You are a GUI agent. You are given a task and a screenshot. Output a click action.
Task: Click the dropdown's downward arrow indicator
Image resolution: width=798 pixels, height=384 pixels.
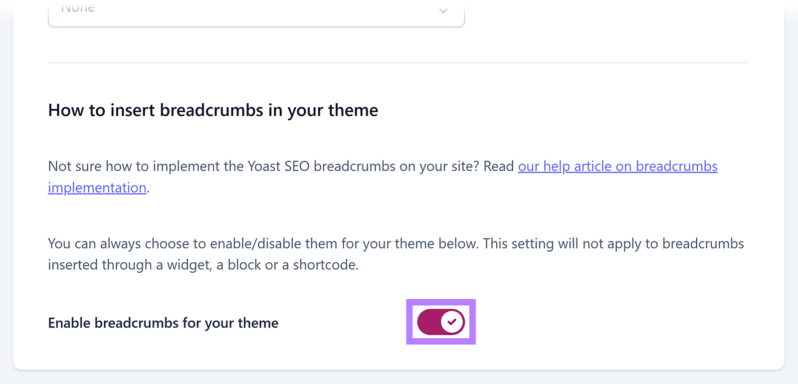[443, 10]
